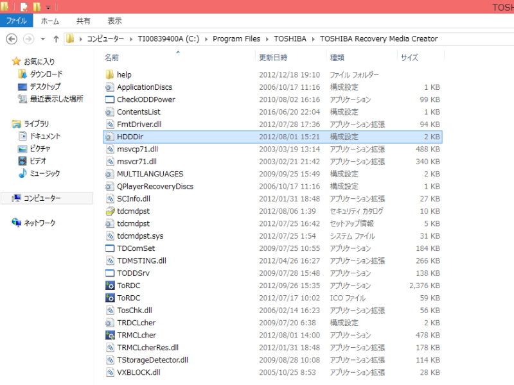Select the ToRDC ICO file icon
The width and height of the screenshot is (514, 385).
tap(110, 298)
